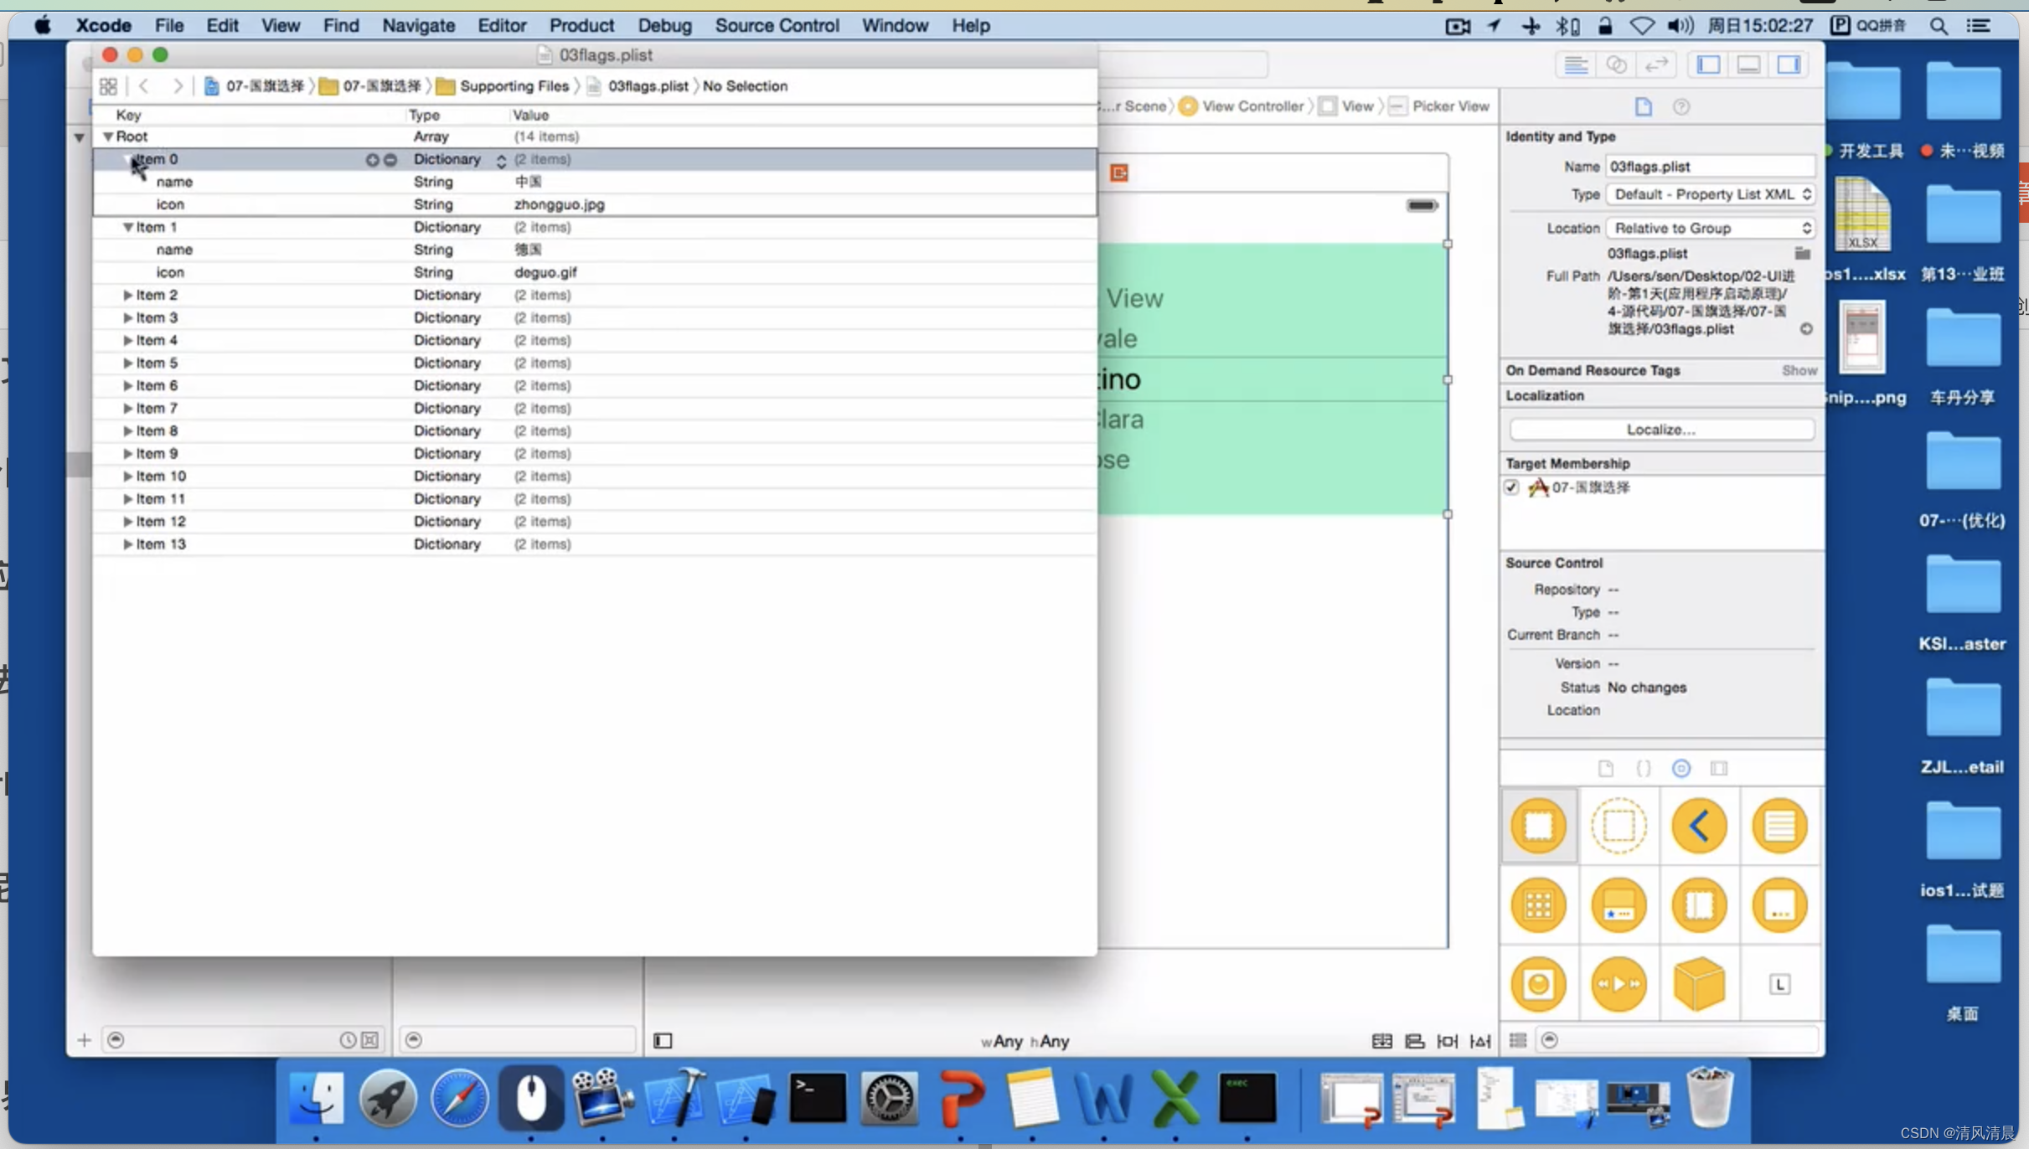Expand Item 5 dictionary entry

pos(126,362)
